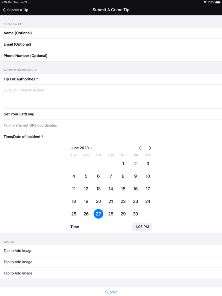Expand the June 2023 month picker
222x296 pixels.
tap(81, 148)
